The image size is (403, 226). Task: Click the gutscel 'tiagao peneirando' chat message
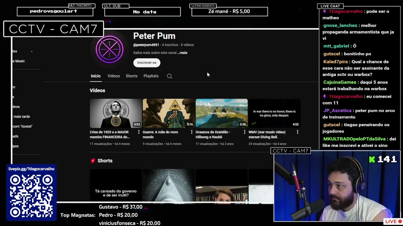pos(356,128)
